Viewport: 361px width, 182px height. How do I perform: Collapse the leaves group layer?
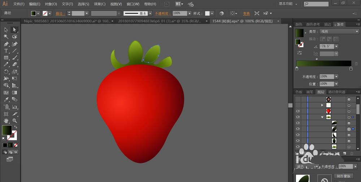[322, 117]
